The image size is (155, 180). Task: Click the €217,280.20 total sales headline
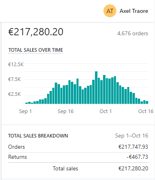tap(36, 32)
